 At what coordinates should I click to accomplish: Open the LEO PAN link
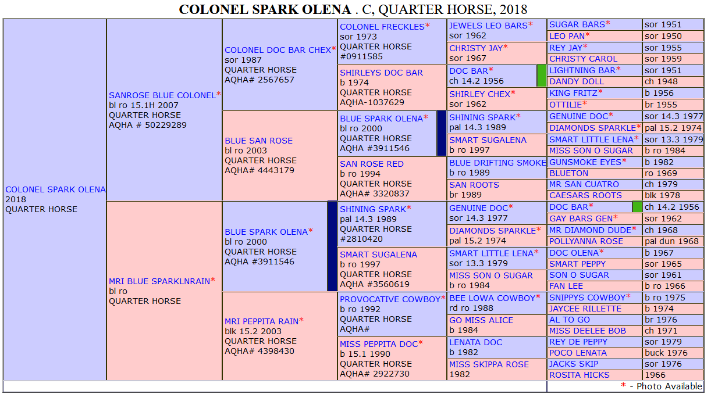567,36
